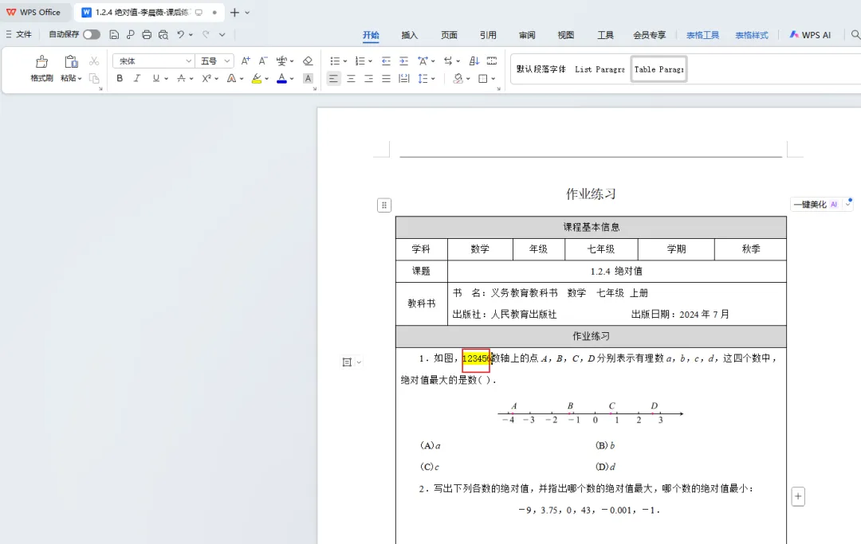
Task: Switch to the 表格工具 (Table Tools) tab
Action: click(x=703, y=35)
